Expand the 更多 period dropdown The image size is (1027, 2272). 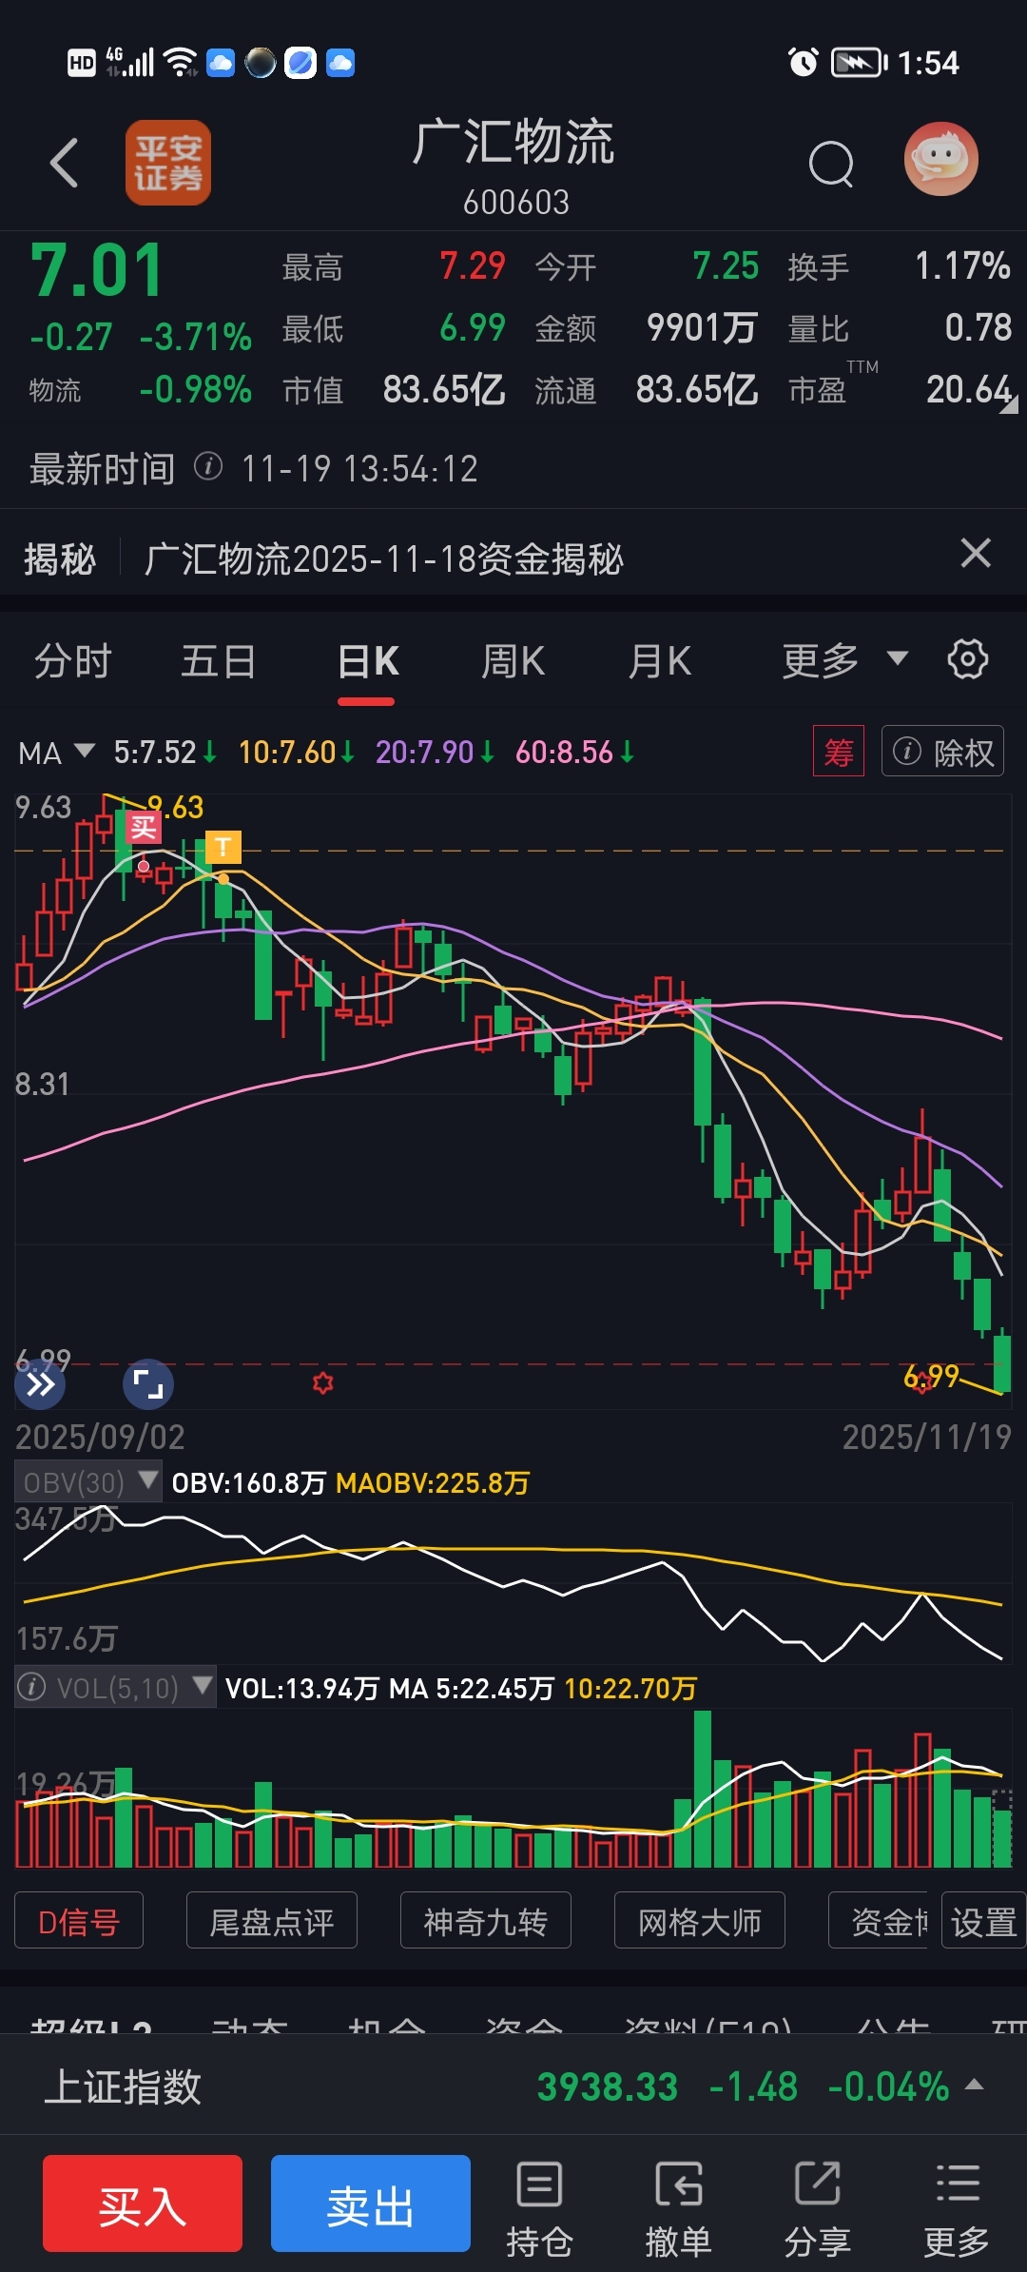pyautogui.click(x=845, y=659)
